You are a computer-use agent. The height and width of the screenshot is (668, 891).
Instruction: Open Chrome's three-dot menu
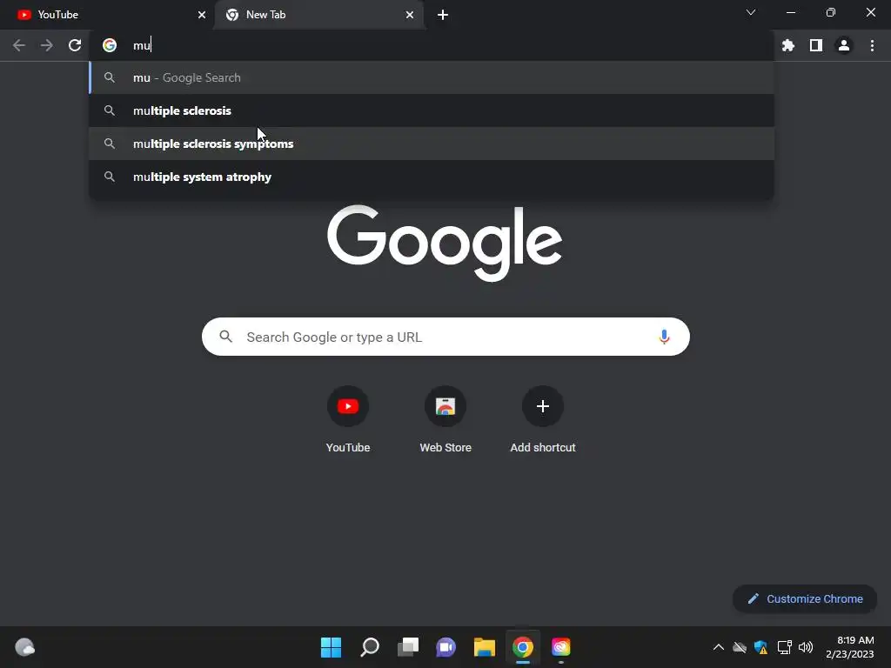872,45
